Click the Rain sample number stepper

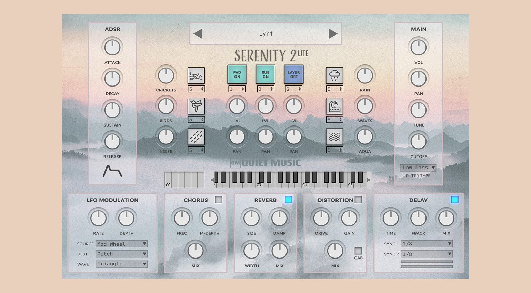click(x=334, y=89)
